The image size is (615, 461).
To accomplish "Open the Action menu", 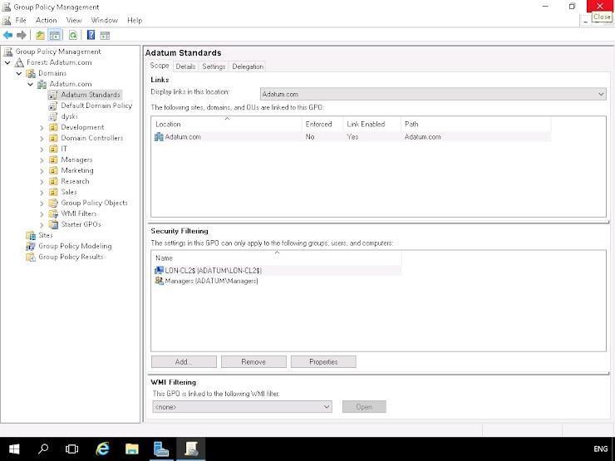I will pos(47,21).
